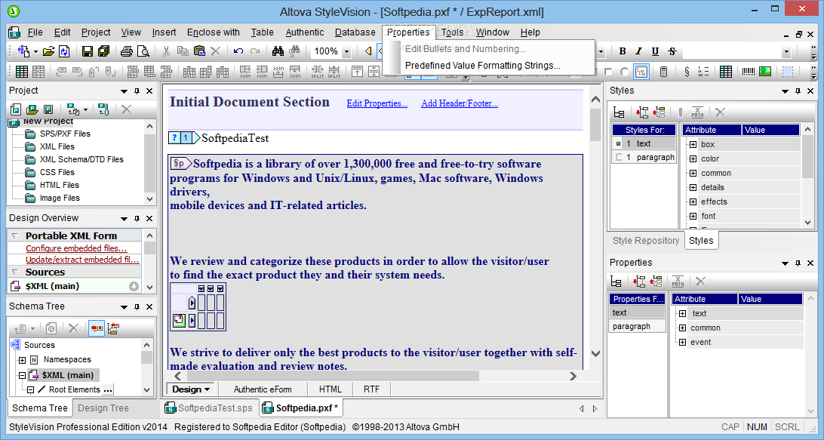Click the Edit Properties... link
Viewport: 824px width, 440px height.
tap(377, 103)
